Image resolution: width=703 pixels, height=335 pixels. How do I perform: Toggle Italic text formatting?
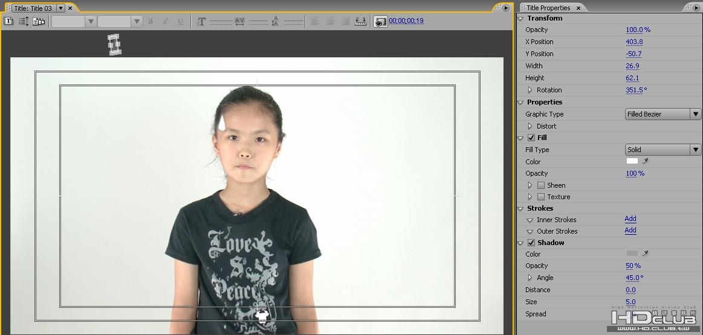pyautogui.click(x=165, y=22)
